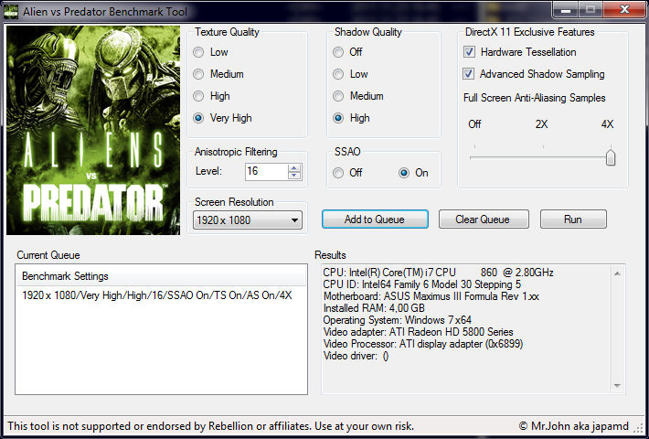Click the Results scrollbar down arrow
Image resolution: width=649 pixels, height=439 pixels.
click(x=617, y=386)
